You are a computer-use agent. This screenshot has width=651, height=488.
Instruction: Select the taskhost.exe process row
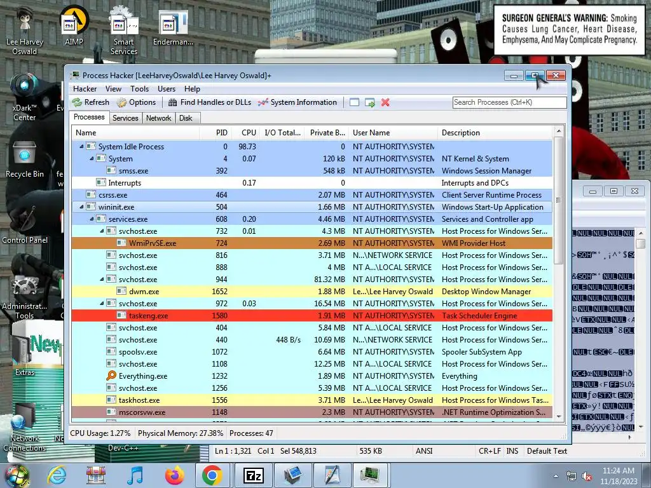(312, 400)
